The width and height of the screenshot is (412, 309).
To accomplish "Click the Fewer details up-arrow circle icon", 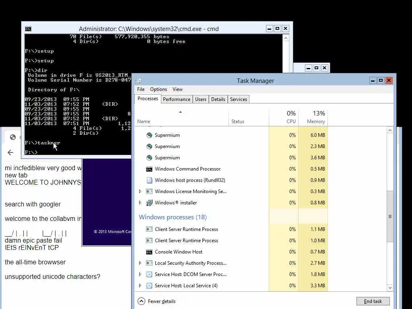I will pos(141,301).
